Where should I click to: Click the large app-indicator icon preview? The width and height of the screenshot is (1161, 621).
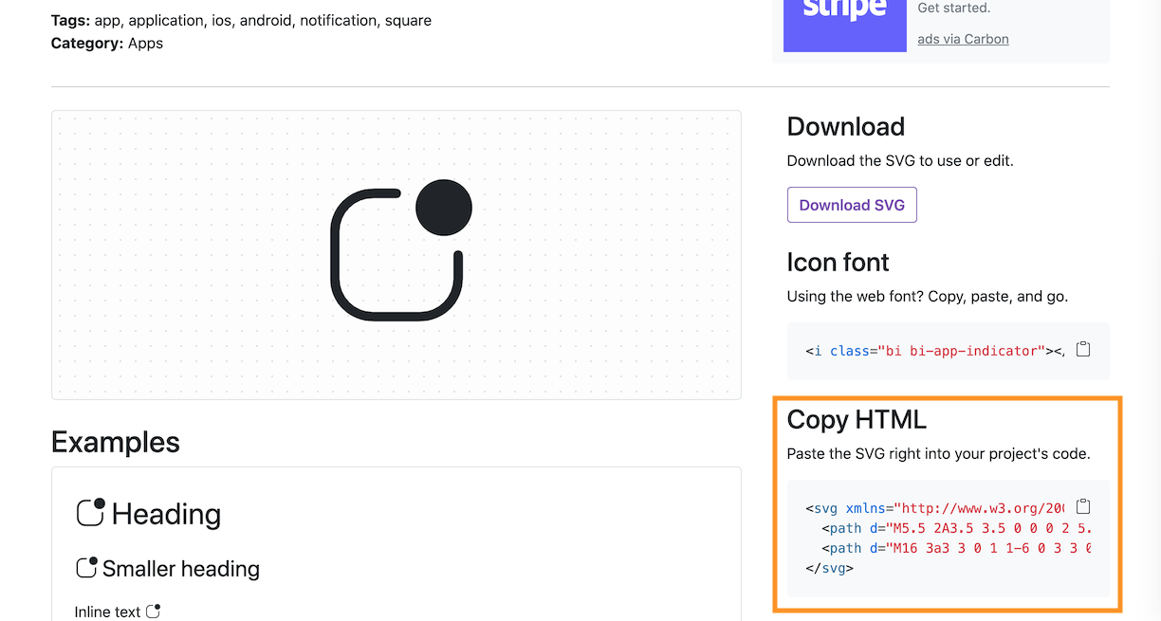click(x=398, y=254)
